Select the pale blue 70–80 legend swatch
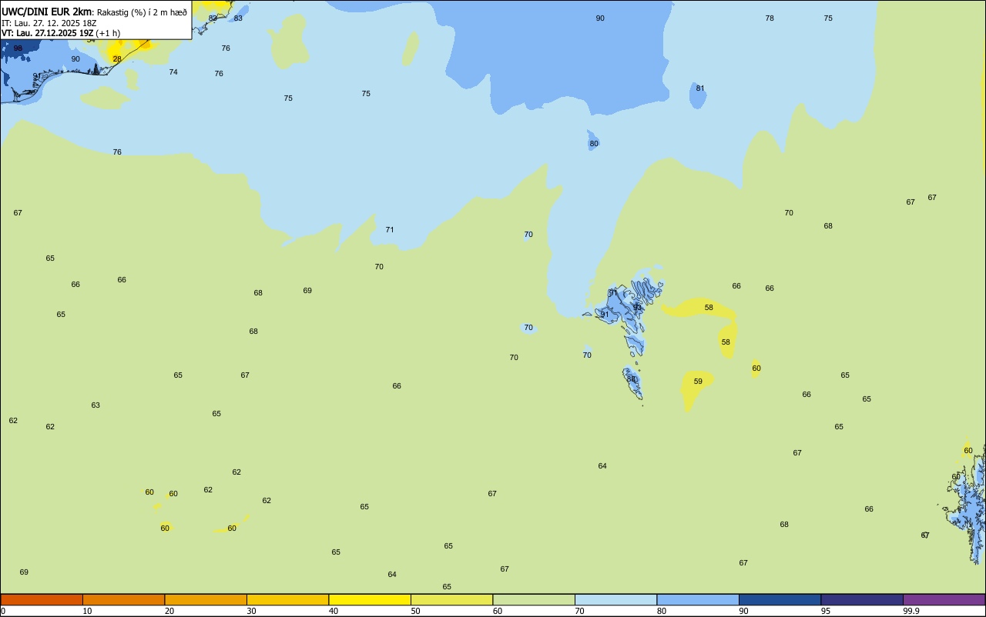This screenshot has height=617, width=986. [x=615, y=599]
